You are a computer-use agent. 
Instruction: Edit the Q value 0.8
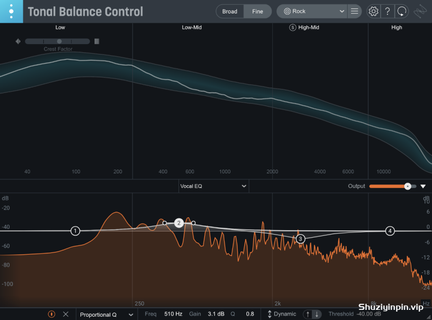250,314
